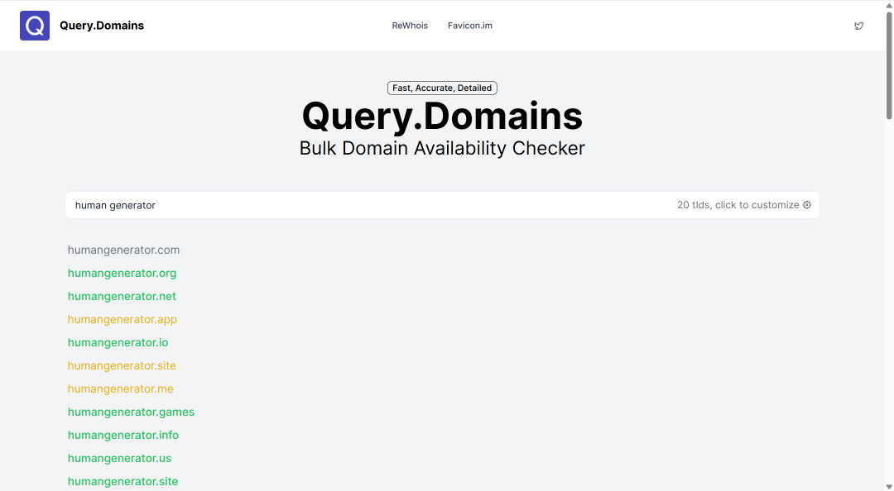Click the Query.Domains Q logo icon
The height and width of the screenshot is (491, 894).
point(35,26)
